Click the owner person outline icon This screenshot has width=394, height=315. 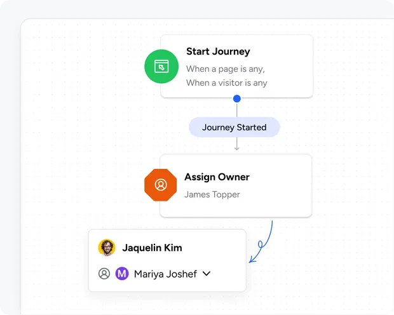pos(104,274)
